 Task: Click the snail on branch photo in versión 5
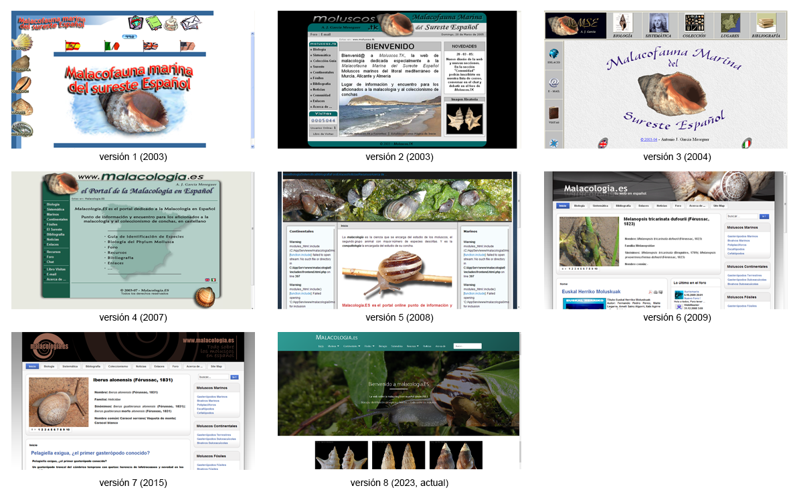pos(397,274)
